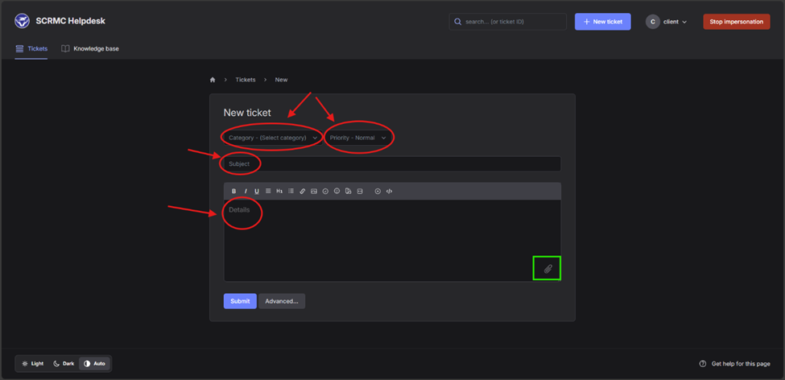Screen dimensions: 785x380
Task: Click the home breadcrumb icon
Action: tap(213, 80)
